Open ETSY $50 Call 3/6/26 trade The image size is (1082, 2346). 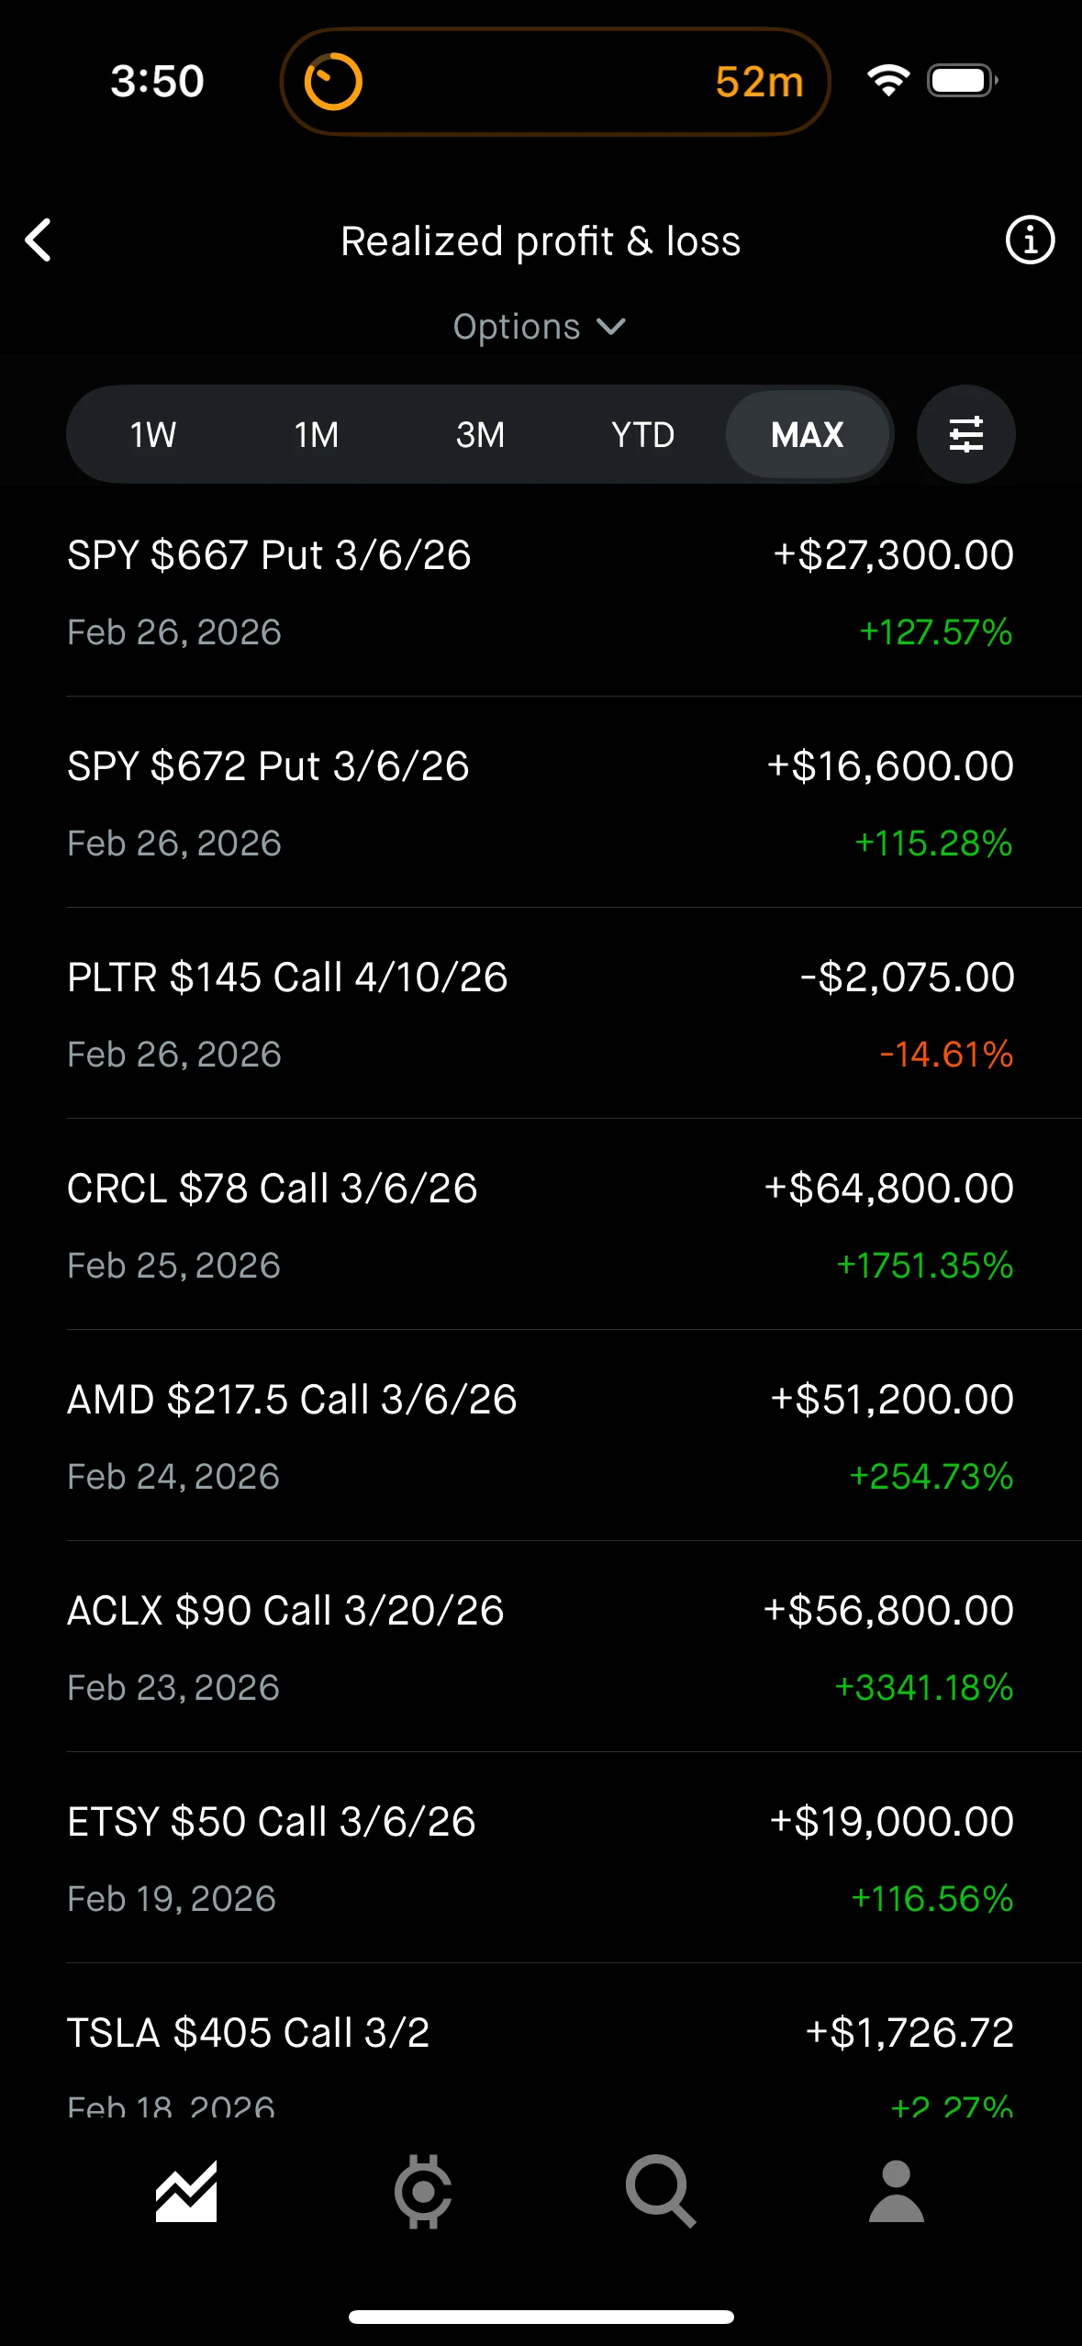(540, 1859)
